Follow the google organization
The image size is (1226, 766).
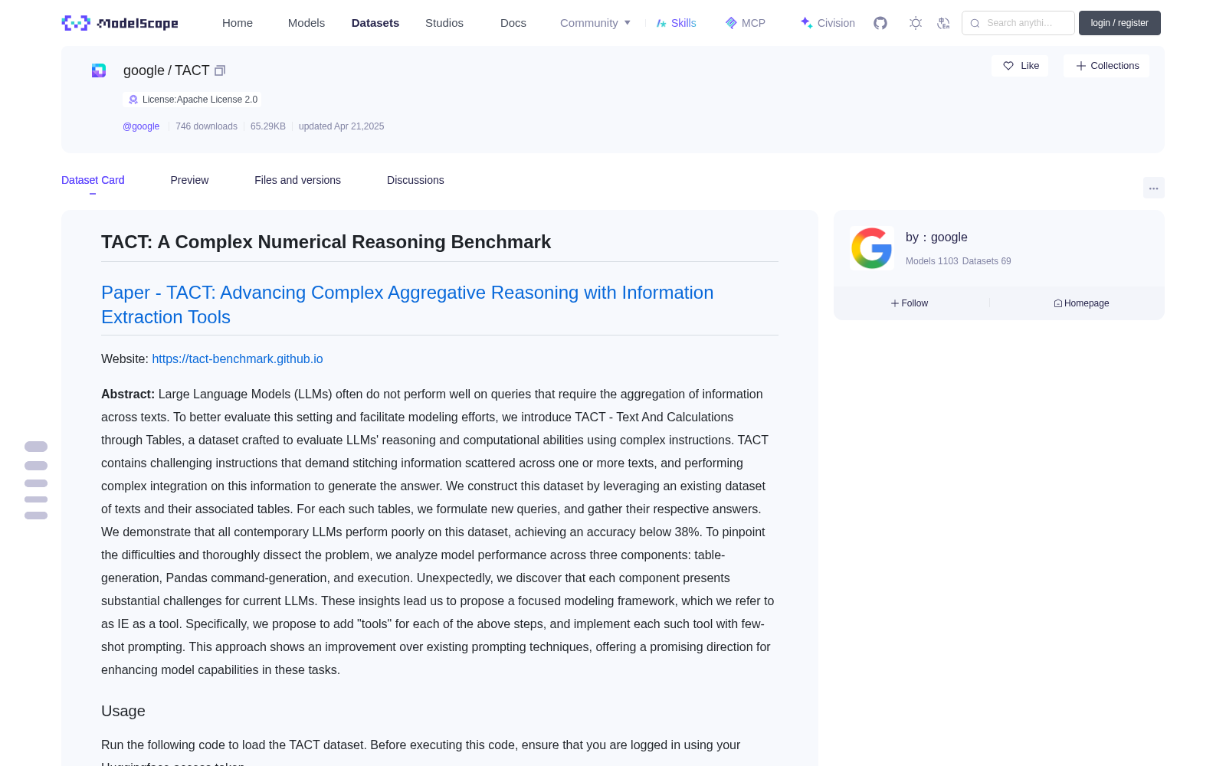(910, 303)
